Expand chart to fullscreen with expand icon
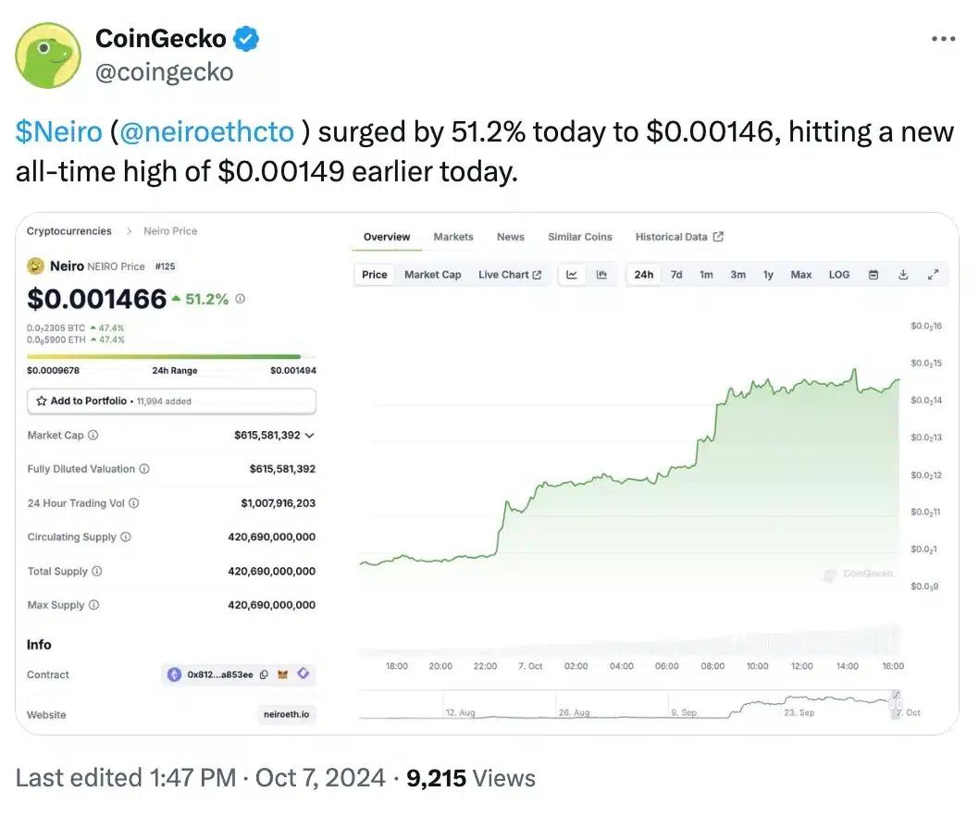 coord(933,274)
